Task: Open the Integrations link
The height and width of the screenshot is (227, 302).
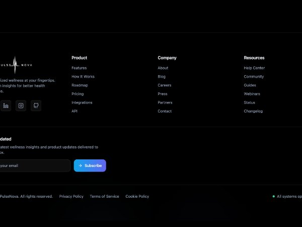Action: [82, 102]
